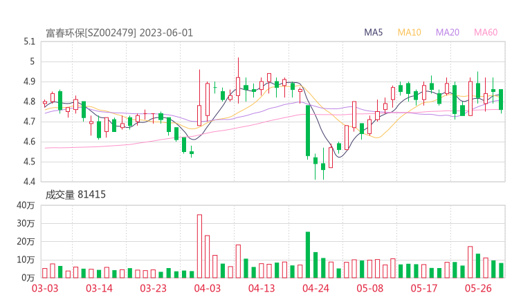This screenshot has height=304, width=512.
Task: Click the 10万 volume axis label
Action: 26,260
